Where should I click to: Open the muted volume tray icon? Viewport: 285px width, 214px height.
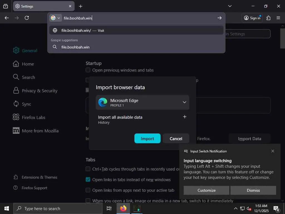point(249,209)
